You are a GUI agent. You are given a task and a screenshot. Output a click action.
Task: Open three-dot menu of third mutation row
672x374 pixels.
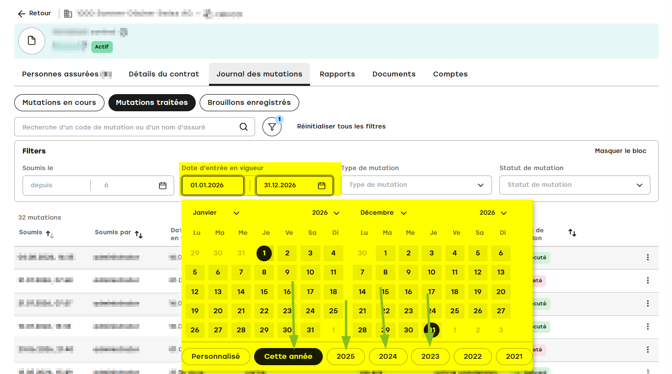click(648, 303)
